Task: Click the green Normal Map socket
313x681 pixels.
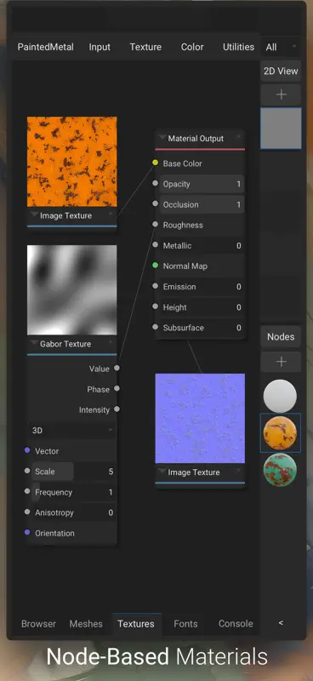Action: 156,266
